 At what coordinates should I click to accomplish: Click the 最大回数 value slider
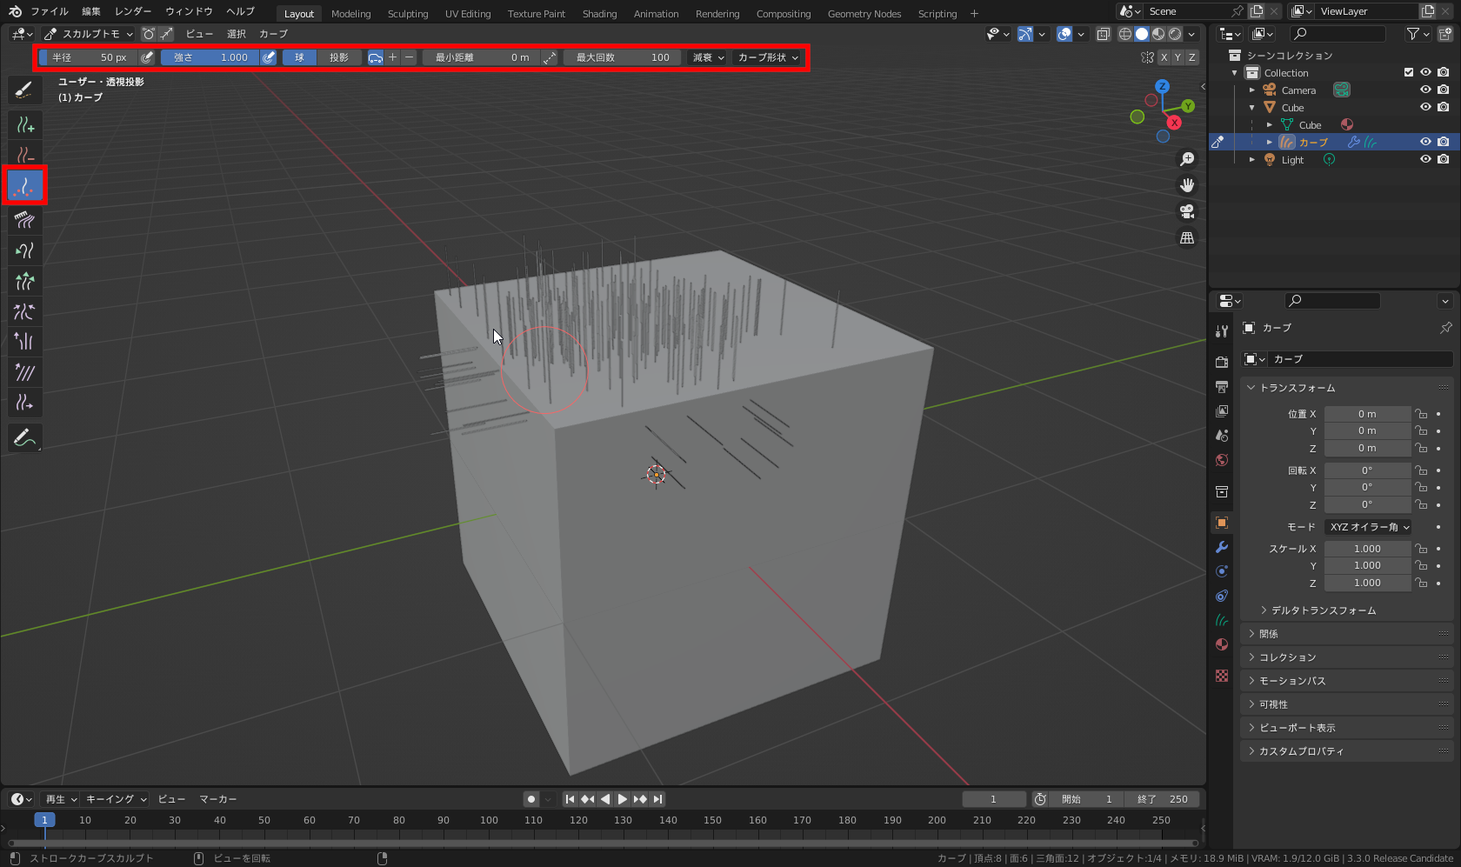point(622,57)
